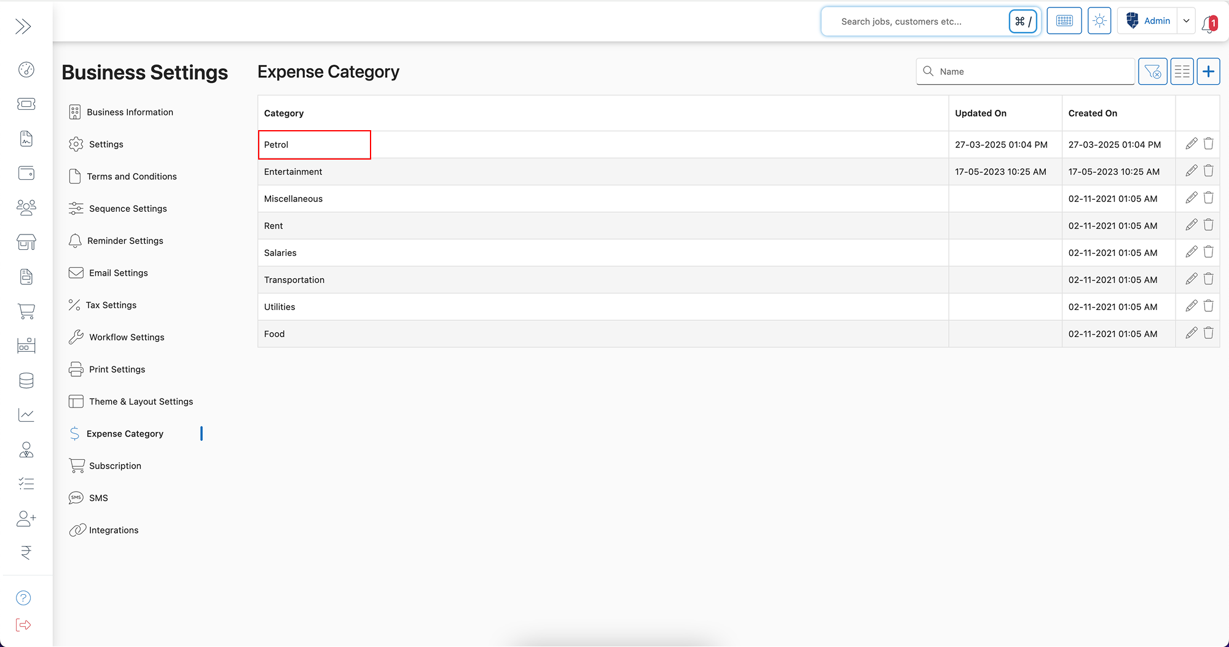
Task: Delete the Food category
Action: (1208, 333)
